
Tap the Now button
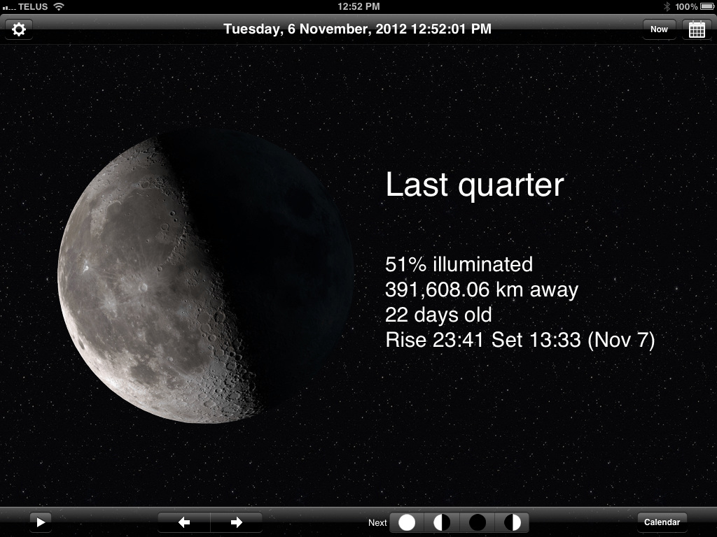[659, 29]
